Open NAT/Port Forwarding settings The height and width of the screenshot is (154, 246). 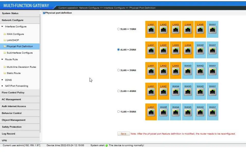[16, 86]
